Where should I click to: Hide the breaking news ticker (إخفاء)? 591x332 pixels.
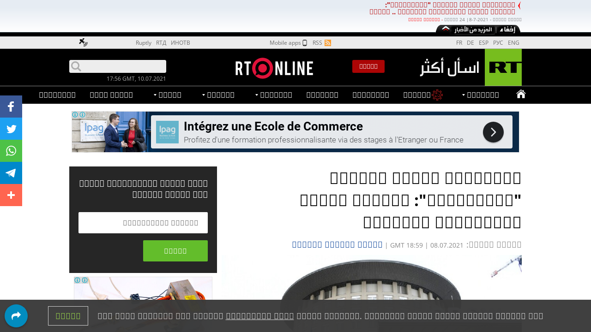coord(508,30)
